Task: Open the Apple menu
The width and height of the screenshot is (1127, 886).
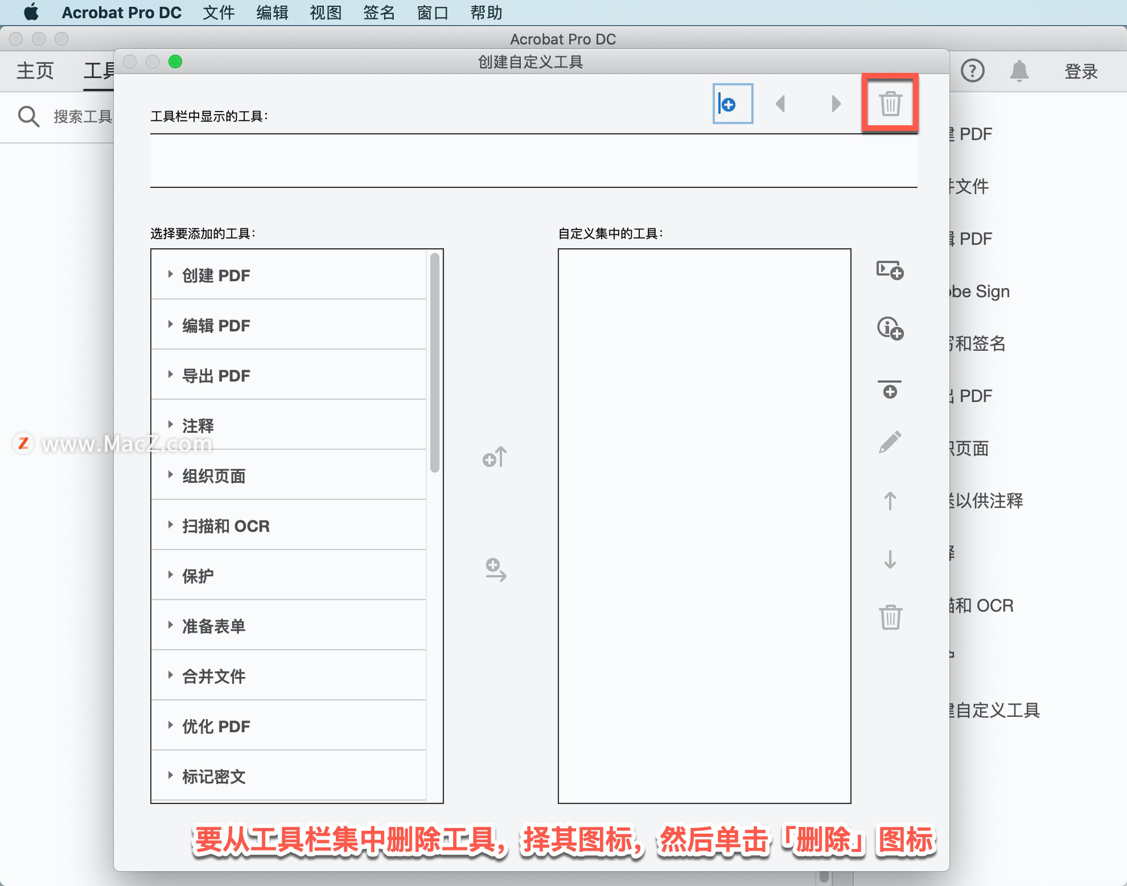Action: point(31,12)
